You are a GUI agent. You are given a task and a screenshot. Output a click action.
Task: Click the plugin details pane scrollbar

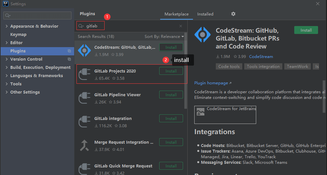click(x=324, y=97)
